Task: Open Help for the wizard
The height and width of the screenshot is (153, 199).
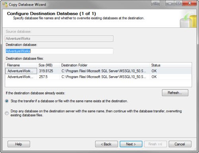Action: pos(19,144)
